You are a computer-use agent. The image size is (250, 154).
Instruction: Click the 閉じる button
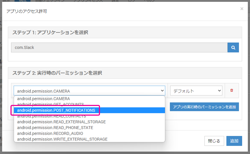tap(214, 141)
